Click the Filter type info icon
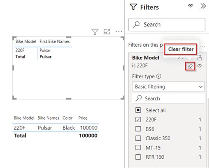Image resolution: width=209 pixels, height=168 pixels. [x=159, y=76]
